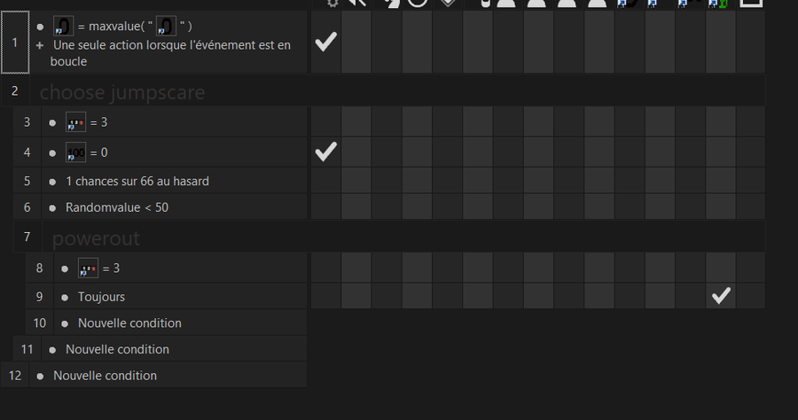Select the counter object icon in event 3
This screenshot has width=798, height=420.
[76, 122]
